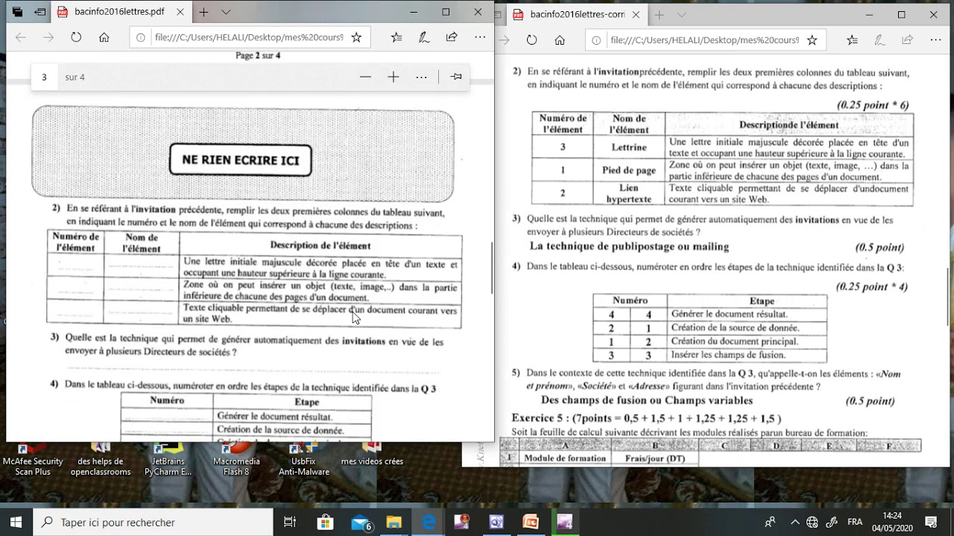954x536 pixels.
Task: Open Mail app from taskbar
Action: tap(361, 523)
